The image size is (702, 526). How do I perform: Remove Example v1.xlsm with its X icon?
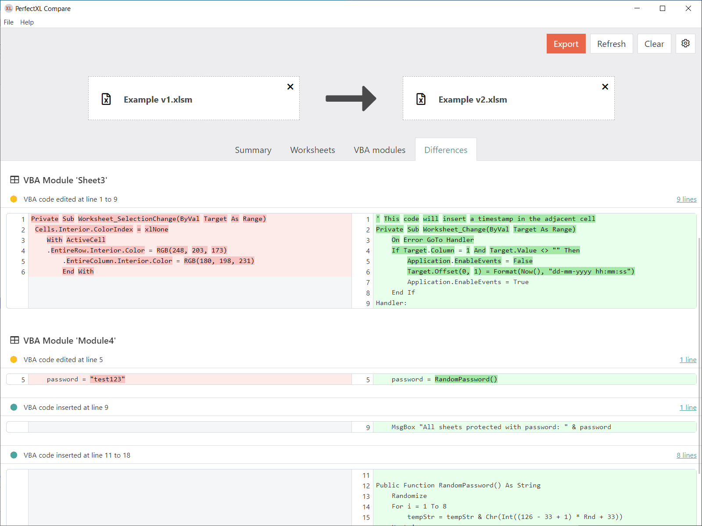290,87
